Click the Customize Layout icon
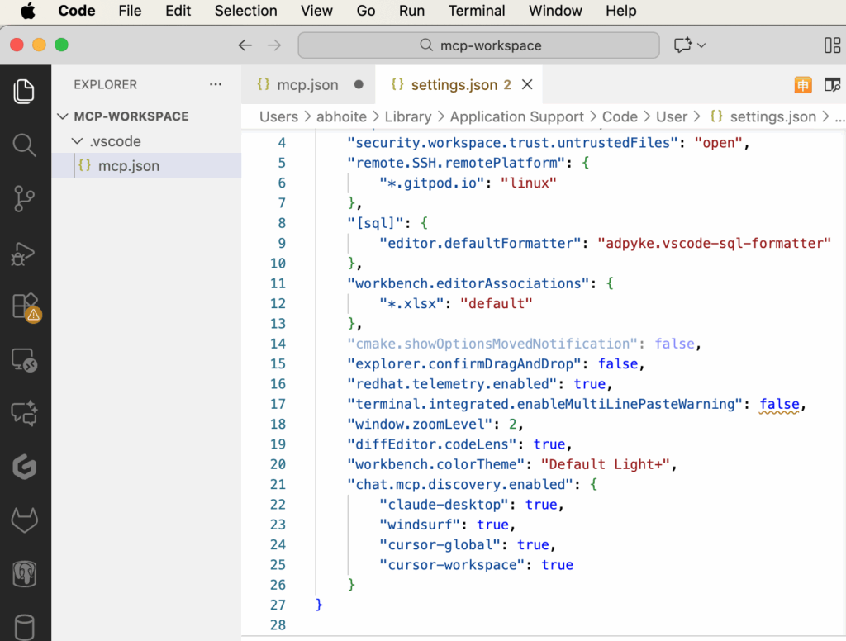The width and height of the screenshot is (846, 641). point(832,45)
